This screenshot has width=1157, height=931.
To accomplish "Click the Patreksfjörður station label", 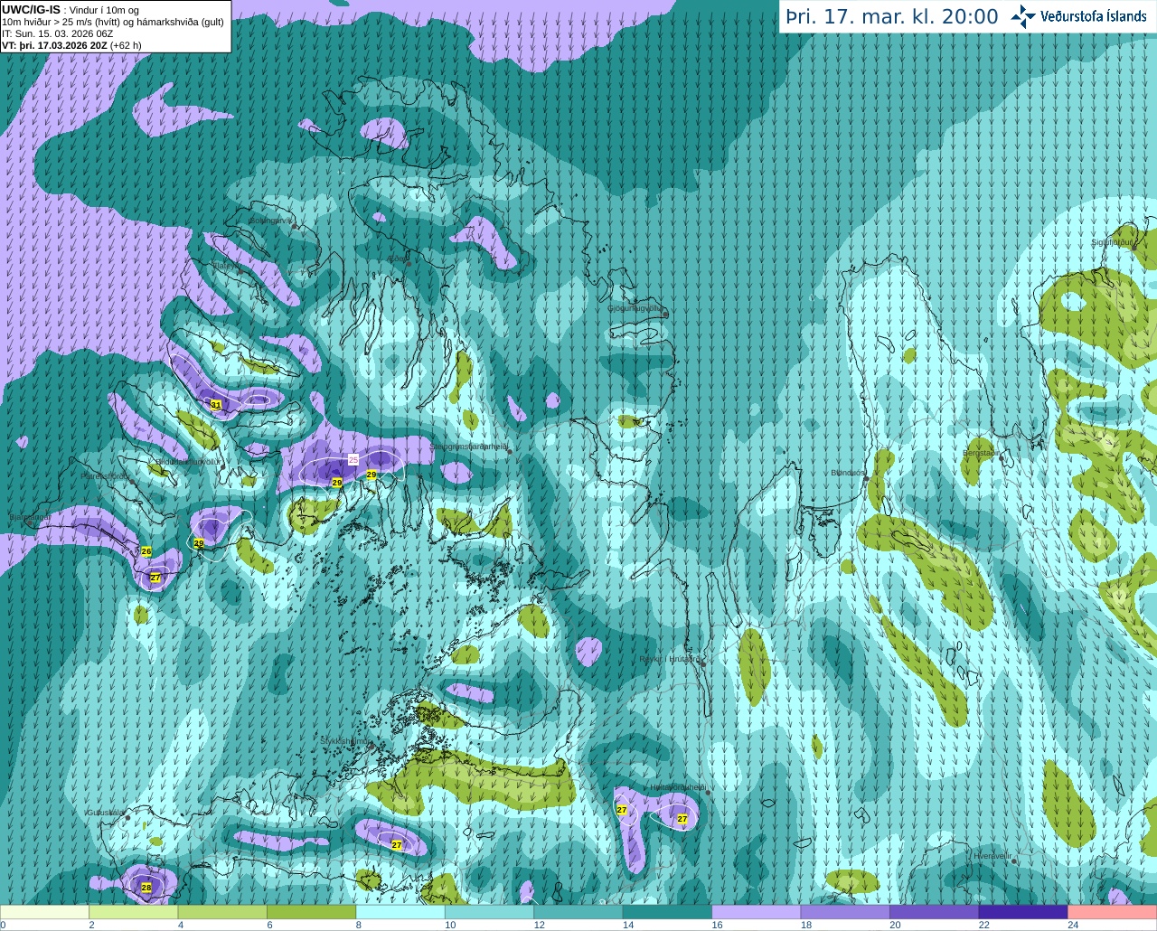I will pos(106,475).
